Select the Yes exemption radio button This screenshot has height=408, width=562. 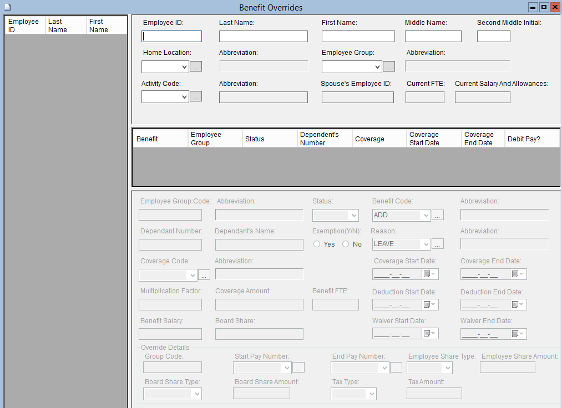point(317,244)
